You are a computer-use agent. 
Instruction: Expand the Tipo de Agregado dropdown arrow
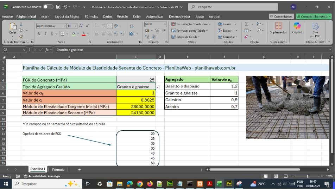point(157,87)
